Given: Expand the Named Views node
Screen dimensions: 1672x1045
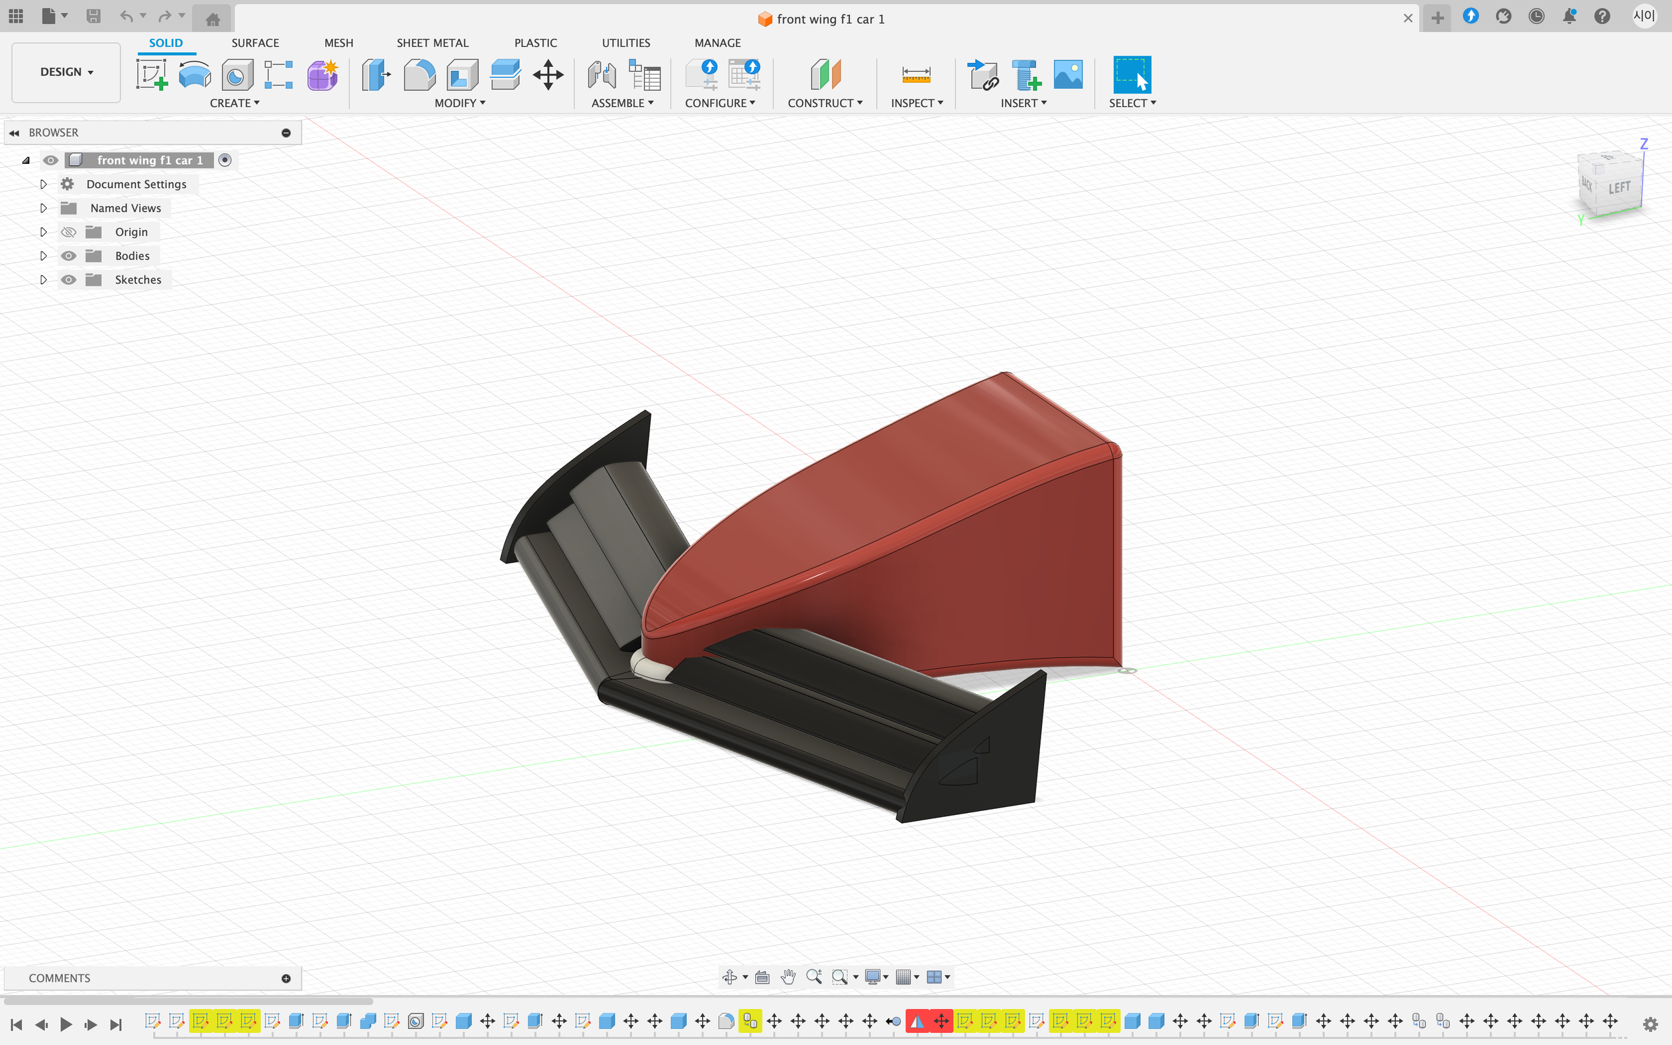Looking at the screenshot, I should [x=43, y=208].
